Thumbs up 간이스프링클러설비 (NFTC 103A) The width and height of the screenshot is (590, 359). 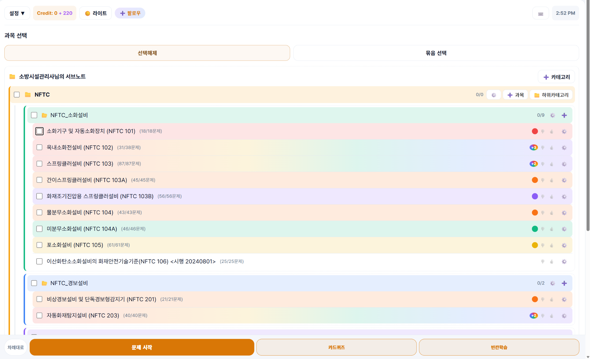pyautogui.click(x=552, y=180)
